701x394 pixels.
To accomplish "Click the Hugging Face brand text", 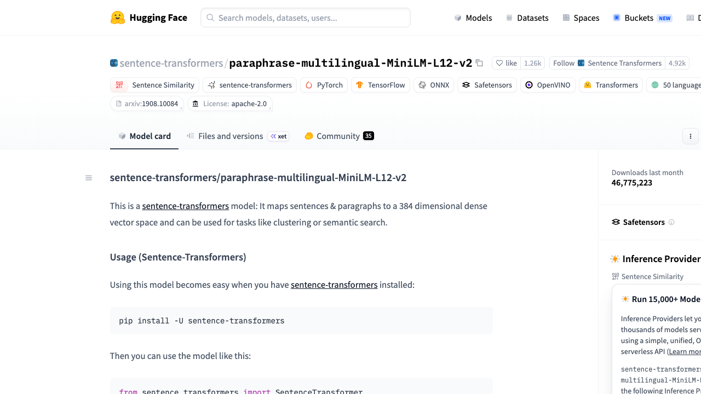I will [x=158, y=18].
